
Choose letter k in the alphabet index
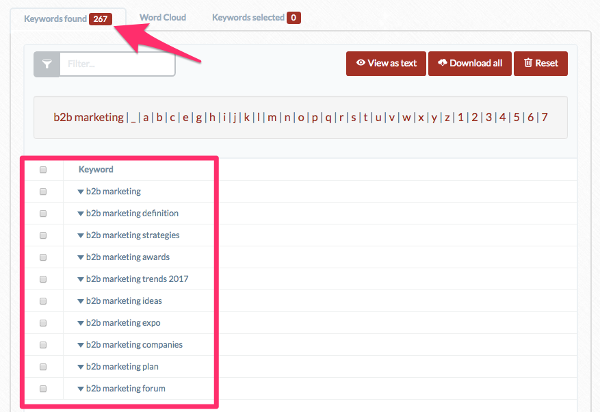pos(247,117)
